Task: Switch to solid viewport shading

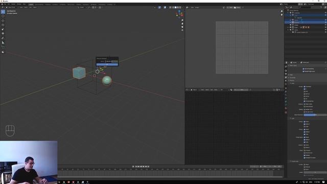Action: [x=175, y=7]
